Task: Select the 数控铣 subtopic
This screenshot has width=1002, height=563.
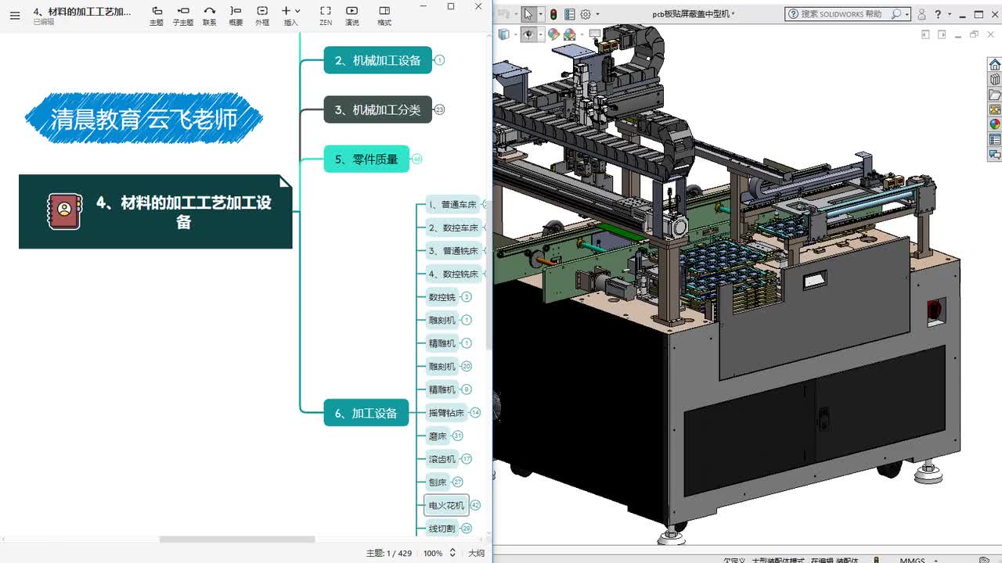Action: tap(442, 297)
